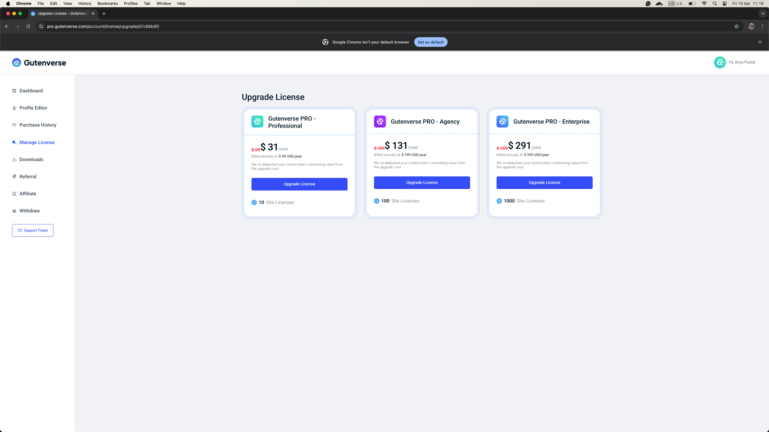Open Purchase History in sidebar
769x432 pixels.
(38, 125)
